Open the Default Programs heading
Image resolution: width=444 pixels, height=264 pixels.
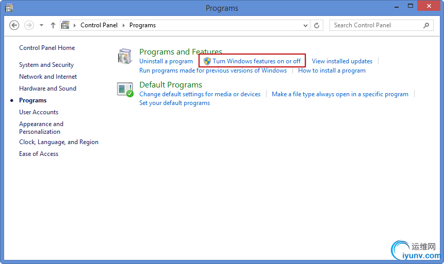tap(171, 85)
